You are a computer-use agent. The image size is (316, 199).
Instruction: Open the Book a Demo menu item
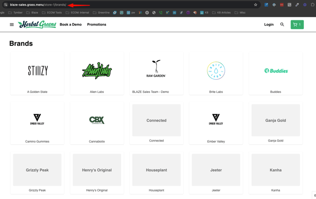coord(70,25)
